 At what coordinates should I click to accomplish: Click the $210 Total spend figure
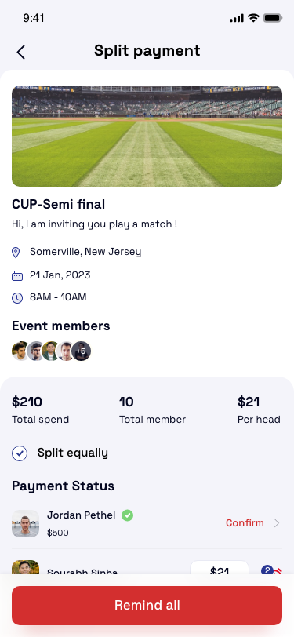[27, 402]
